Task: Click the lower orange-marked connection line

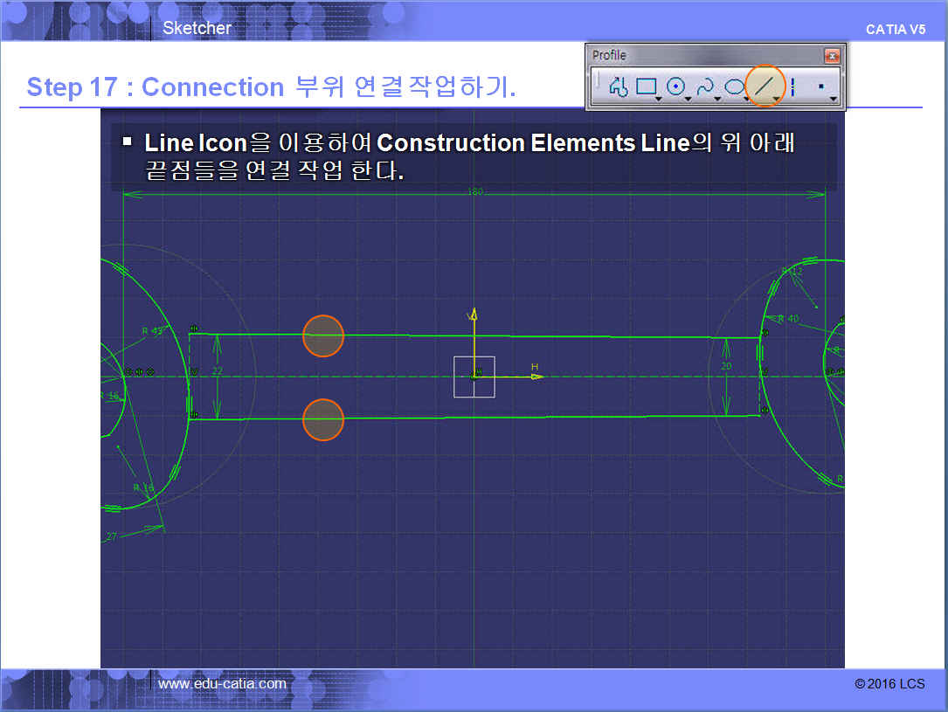Action: (x=323, y=419)
